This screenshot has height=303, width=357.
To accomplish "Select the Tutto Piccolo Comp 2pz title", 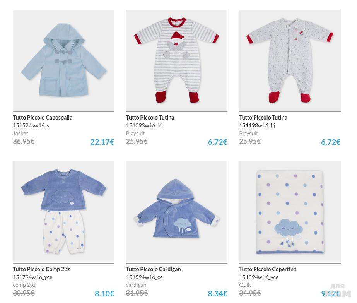I will (x=41, y=269).
